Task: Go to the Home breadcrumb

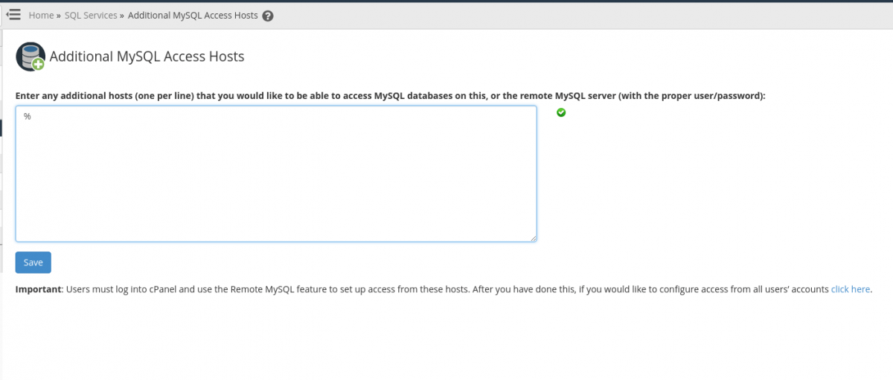Action: 41,16
